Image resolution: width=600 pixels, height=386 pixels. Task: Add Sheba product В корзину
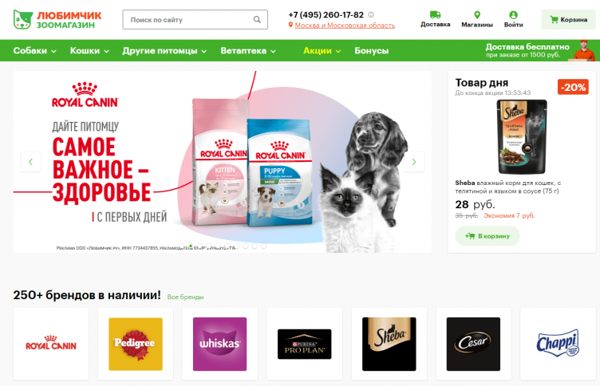tap(487, 236)
